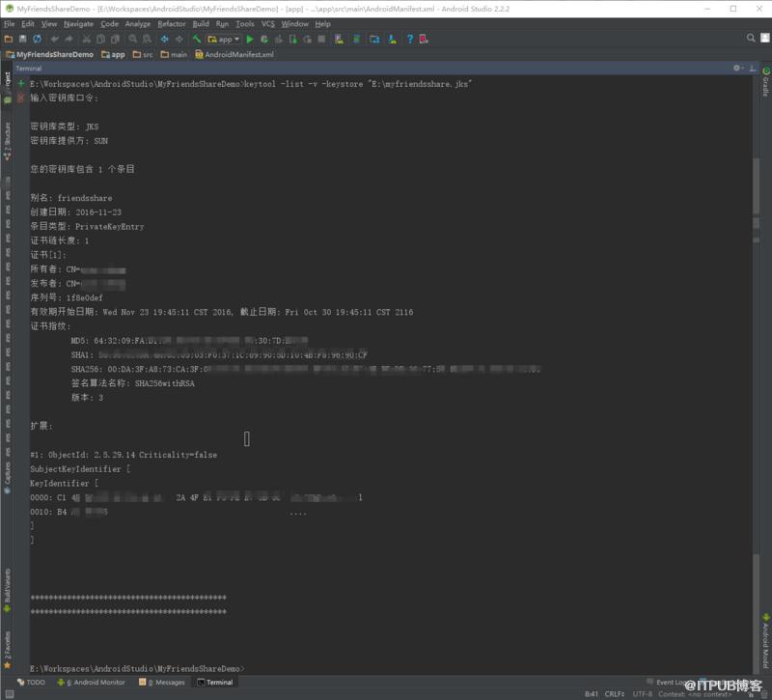Click the src breadcrumb folder
Viewport: 772px width, 700px height.
[x=143, y=55]
